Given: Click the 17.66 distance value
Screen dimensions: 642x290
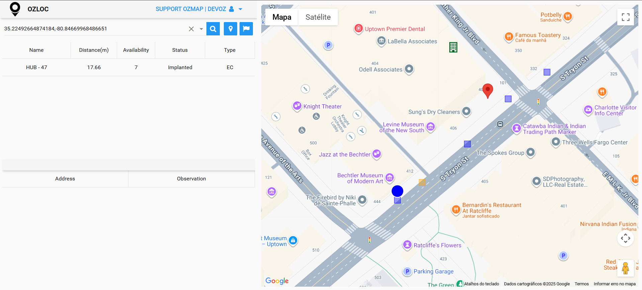Looking at the screenshot, I should [94, 67].
